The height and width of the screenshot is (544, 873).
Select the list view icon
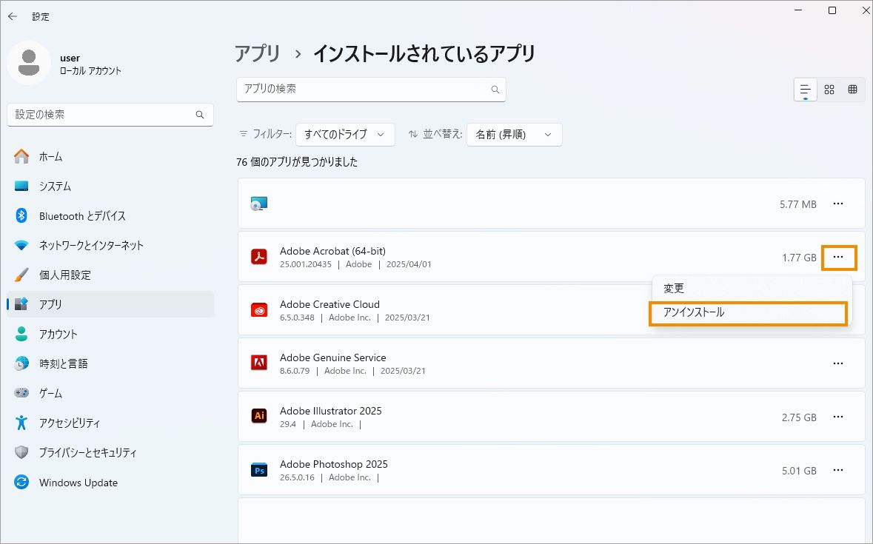tap(804, 89)
